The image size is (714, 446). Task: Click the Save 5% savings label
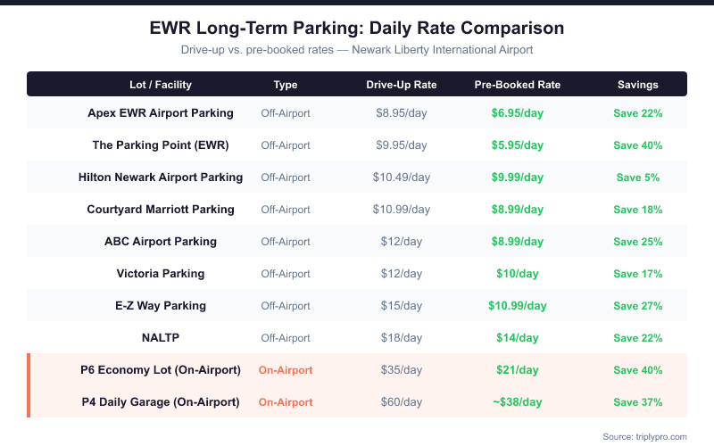pos(638,178)
